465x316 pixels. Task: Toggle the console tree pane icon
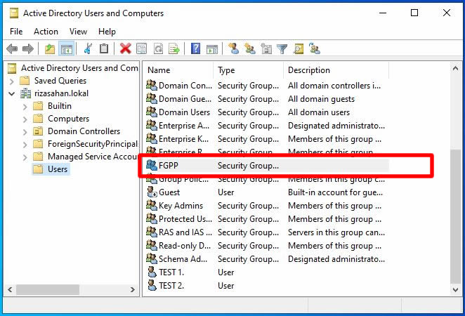pyautogui.click(x=67, y=48)
